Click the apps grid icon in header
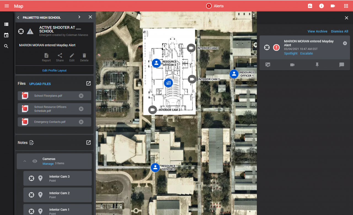The image size is (353, 215). click(x=346, y=6)
